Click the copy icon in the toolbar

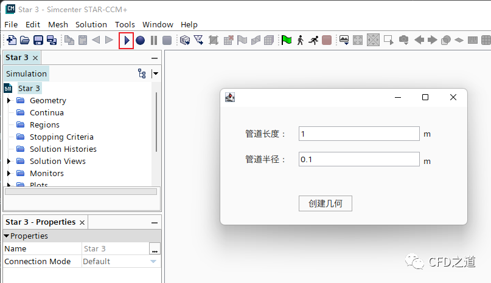69,40
